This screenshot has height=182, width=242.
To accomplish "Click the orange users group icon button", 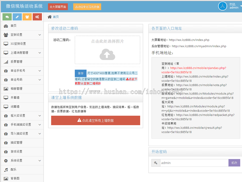I will click(27, 17).
